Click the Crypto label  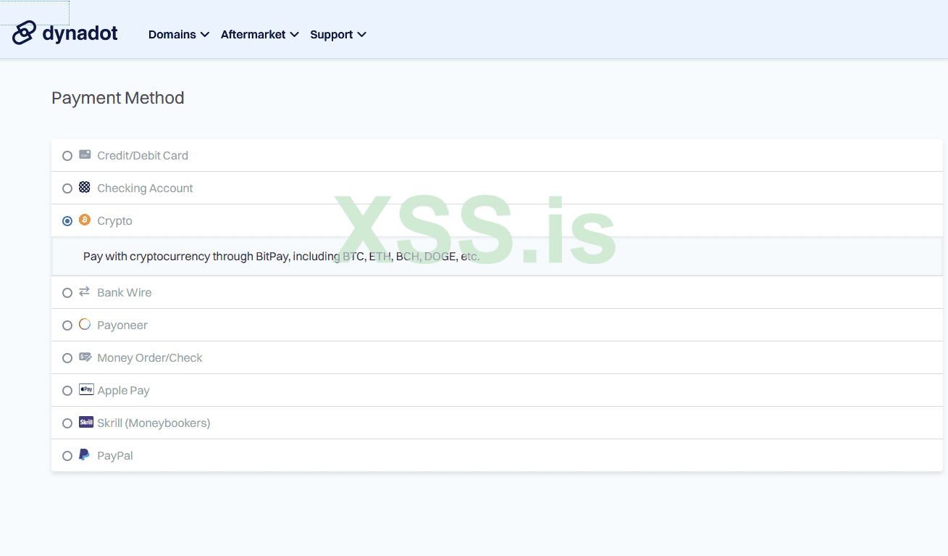tap(114, 220)
